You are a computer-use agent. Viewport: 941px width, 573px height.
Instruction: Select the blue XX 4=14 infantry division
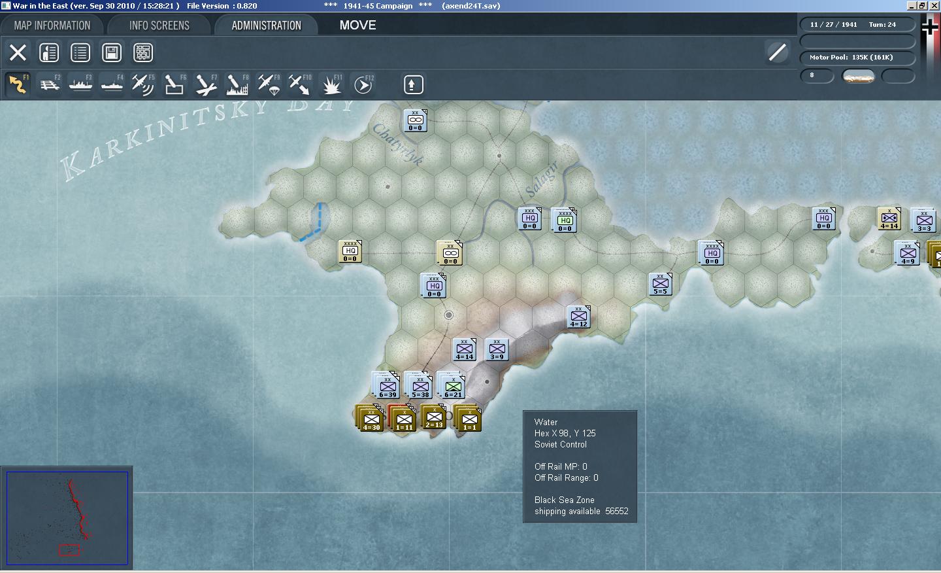(x=465, y=350)
